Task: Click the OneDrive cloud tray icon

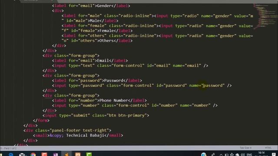Action: click(237, 155)
